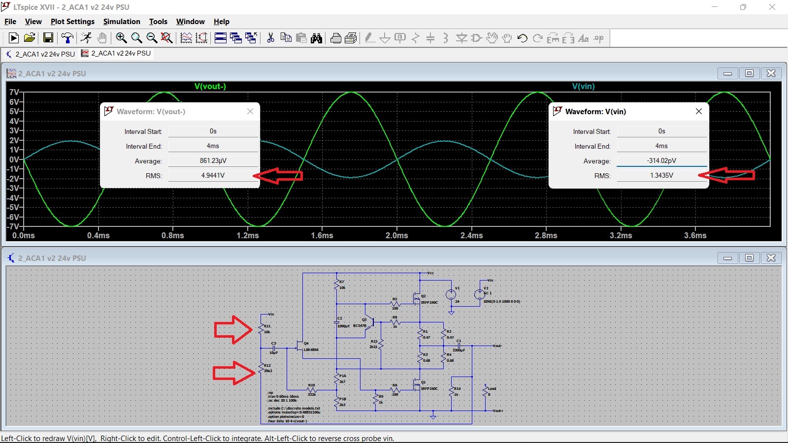Image resolution: width=788 pixels, height=443 pixels.
Task: Click the New Schematic toolbar icon
Action: tap(14, 38)
